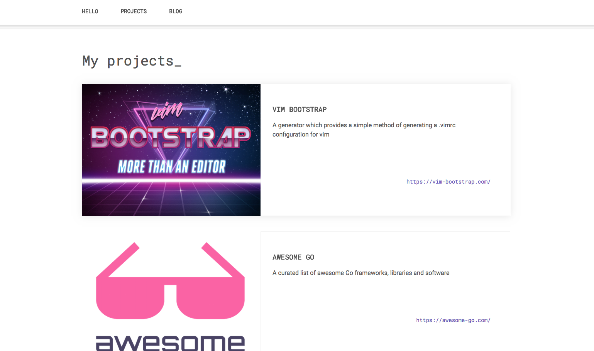Select the AWESOME GO project title

tap(293, 257)
